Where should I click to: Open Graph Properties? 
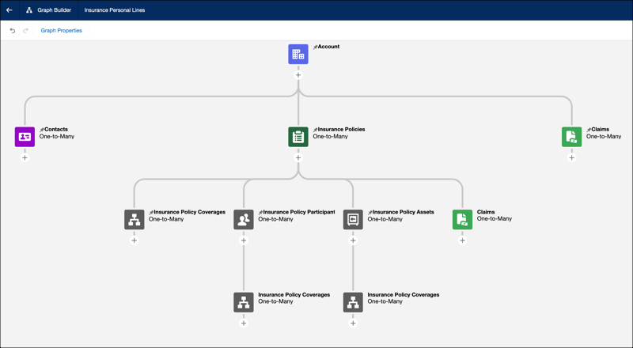tap(62, 30)
